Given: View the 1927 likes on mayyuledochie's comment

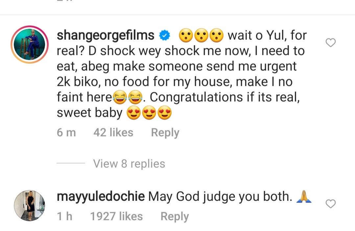Looking at the screenshot, I should tap(117, 216).
